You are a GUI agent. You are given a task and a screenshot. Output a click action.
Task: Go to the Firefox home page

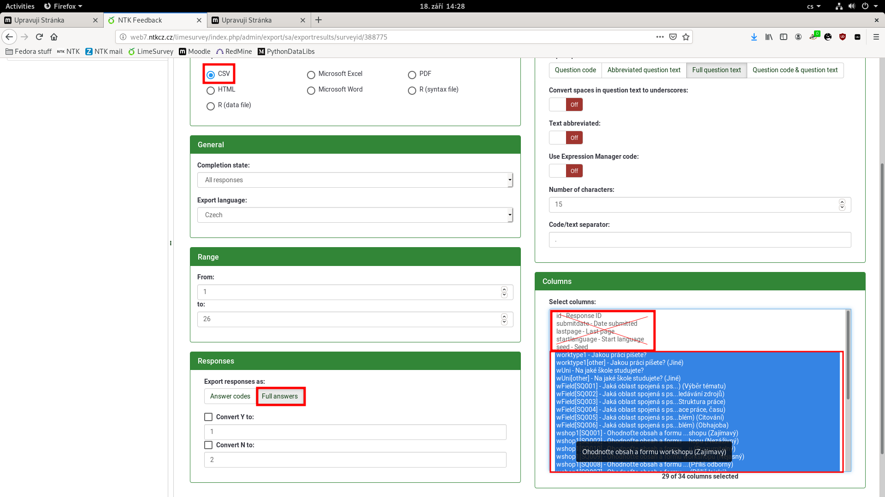[x=54, y=37]
